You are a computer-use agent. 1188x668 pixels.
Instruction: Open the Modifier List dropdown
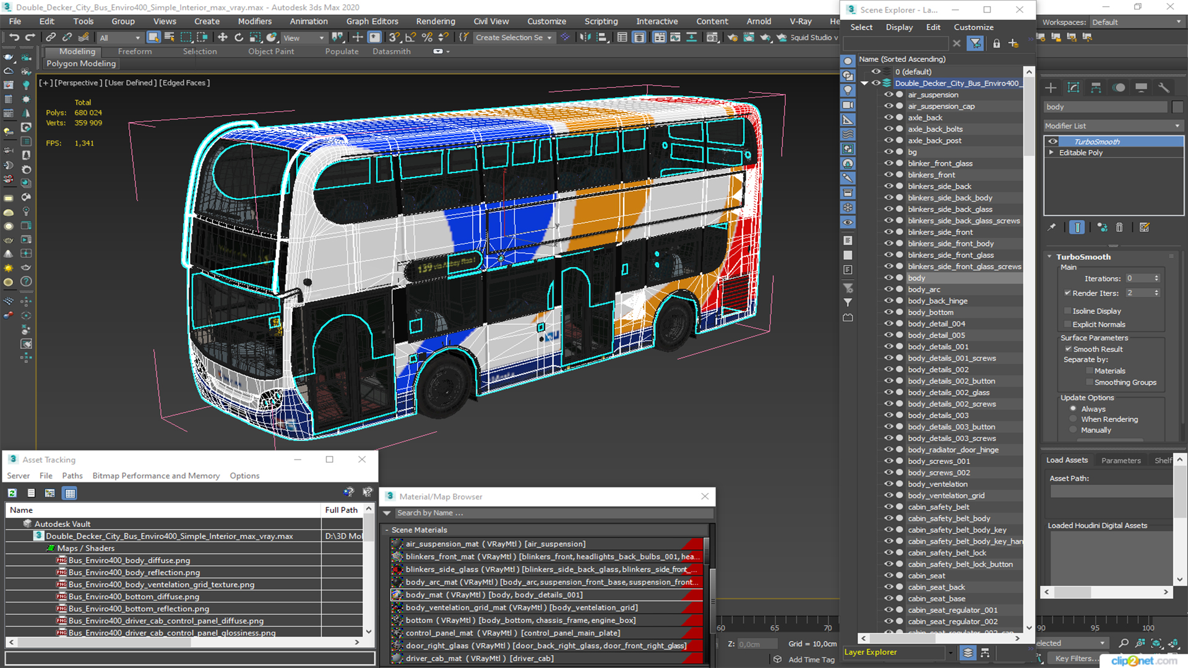coord(1112,126)
